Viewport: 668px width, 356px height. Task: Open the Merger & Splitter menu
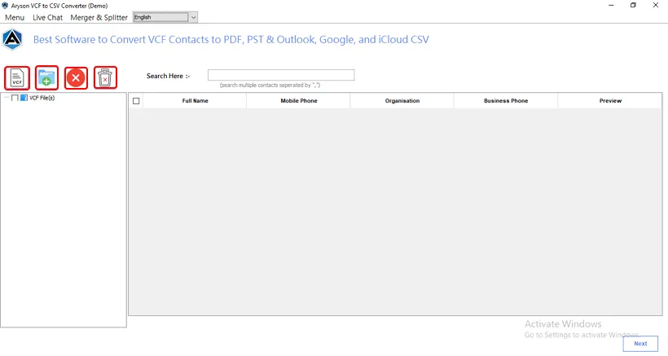click(99, 17)
